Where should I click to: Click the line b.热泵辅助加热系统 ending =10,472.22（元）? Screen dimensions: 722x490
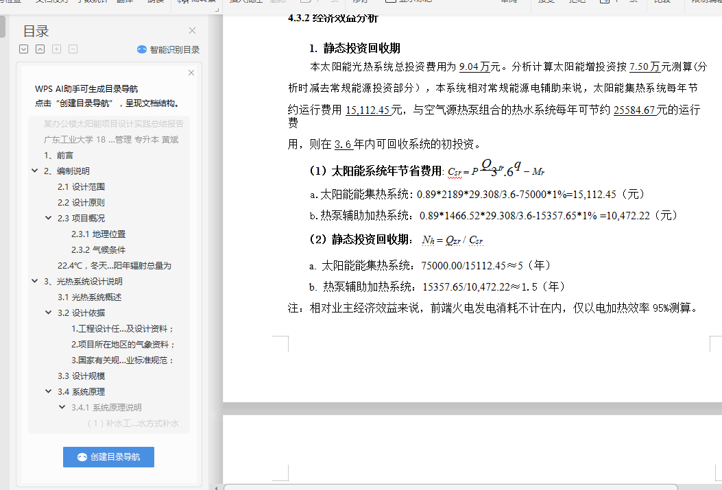(x=494, y=215)
